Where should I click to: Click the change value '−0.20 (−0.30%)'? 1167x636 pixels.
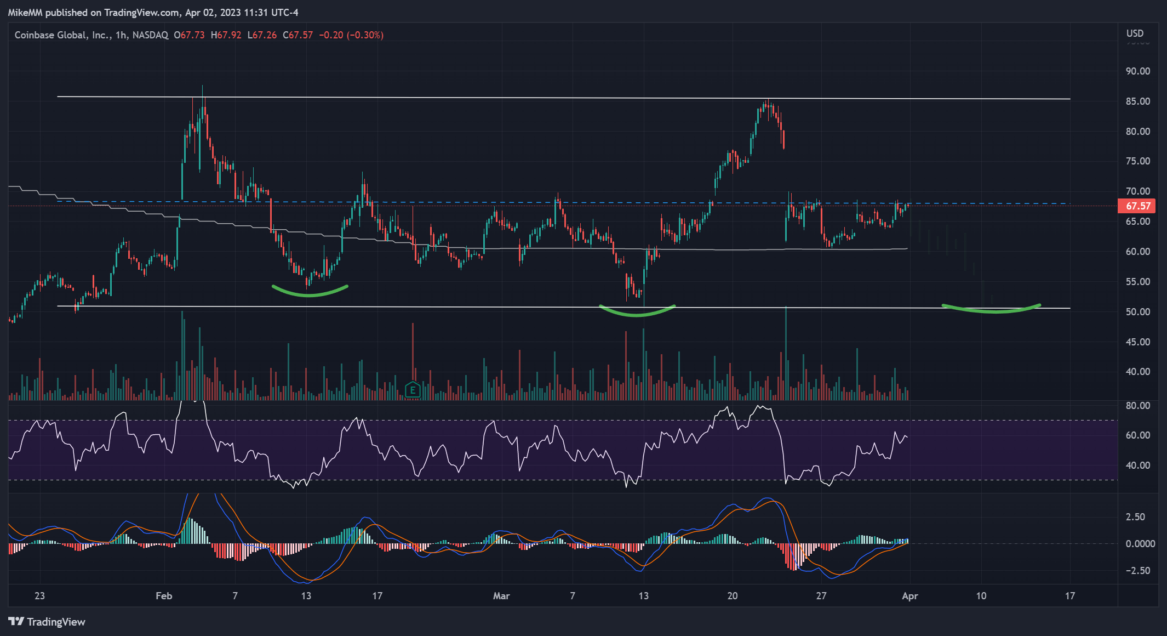click(x=351, y=35)
